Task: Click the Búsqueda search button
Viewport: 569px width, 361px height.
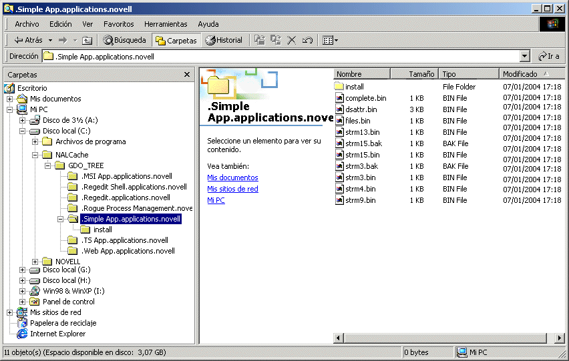Action: pos(124,40)
